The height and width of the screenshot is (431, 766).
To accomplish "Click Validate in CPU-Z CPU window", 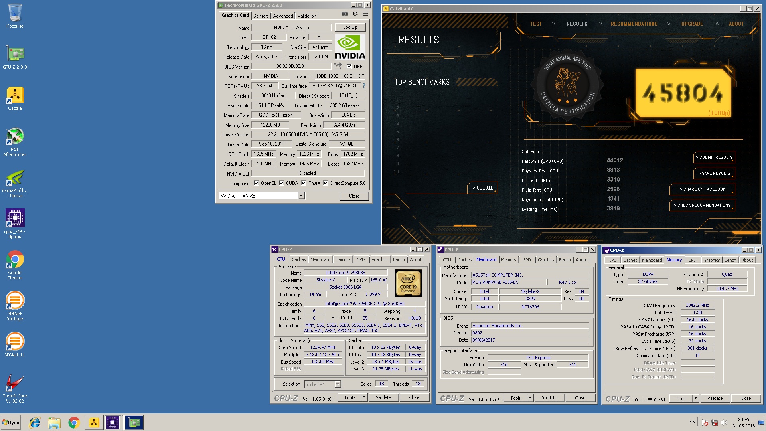I will (x=383, y=397).
